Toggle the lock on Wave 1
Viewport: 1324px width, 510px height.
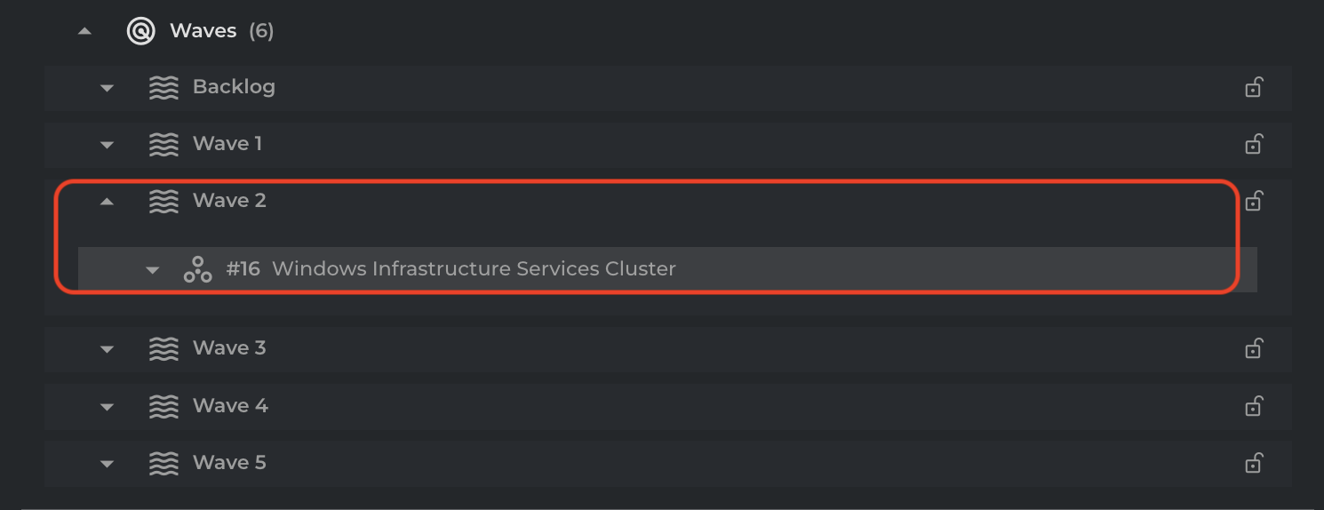coord(1253,144)
